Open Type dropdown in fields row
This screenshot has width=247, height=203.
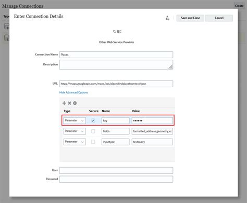[x=75, y=131]
